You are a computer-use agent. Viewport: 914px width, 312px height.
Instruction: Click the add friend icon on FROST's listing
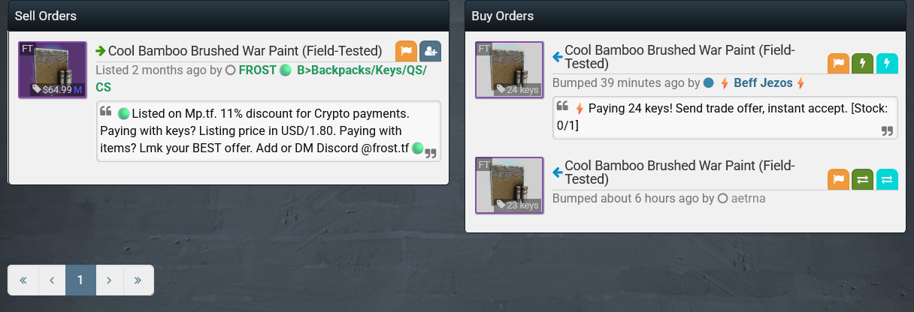(431, 51)
